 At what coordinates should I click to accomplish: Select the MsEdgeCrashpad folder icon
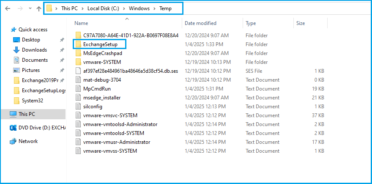[x=78, y=53]
